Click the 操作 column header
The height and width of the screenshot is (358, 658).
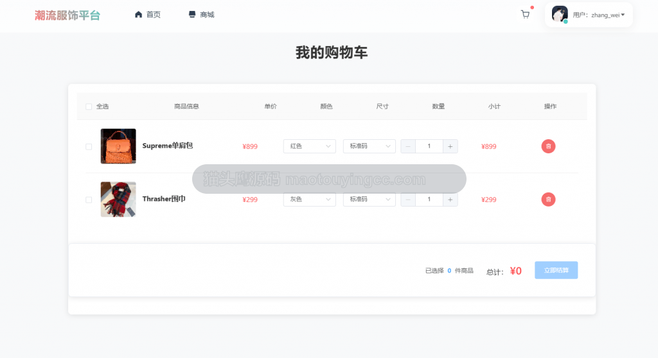(x=550, y=107)
